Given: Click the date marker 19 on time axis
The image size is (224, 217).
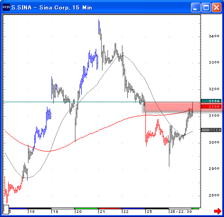Looking at the screenshot, I should pos(56,212).
